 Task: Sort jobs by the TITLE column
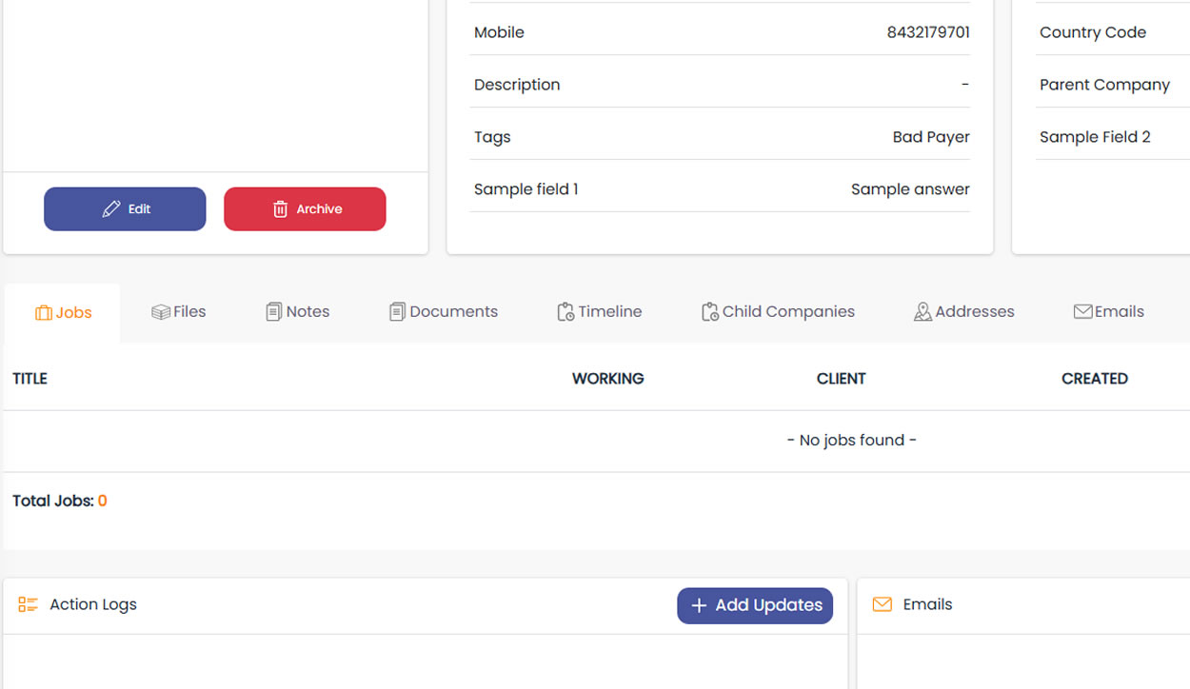30,379
